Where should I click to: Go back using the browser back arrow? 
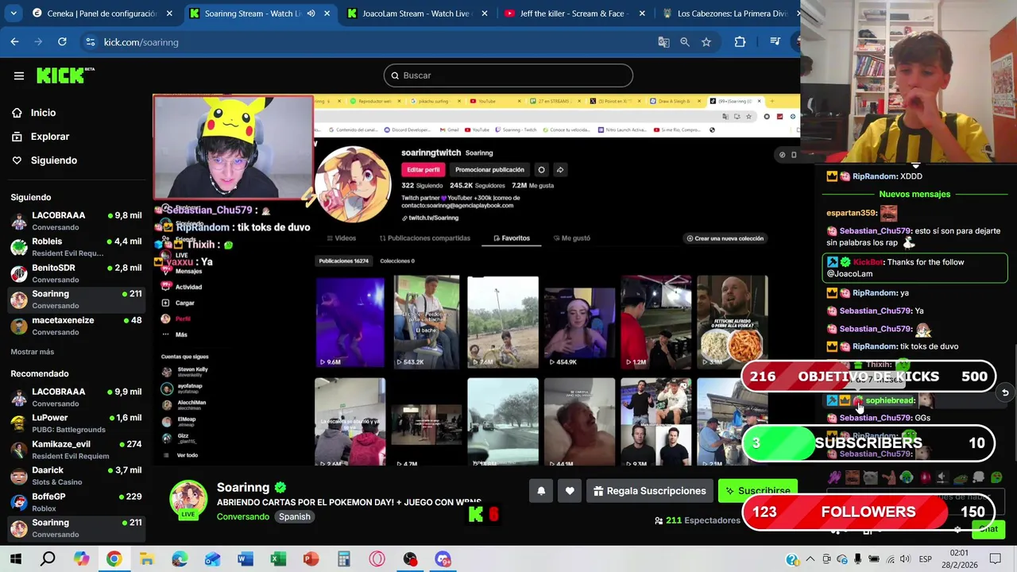[x=14, y=42]
